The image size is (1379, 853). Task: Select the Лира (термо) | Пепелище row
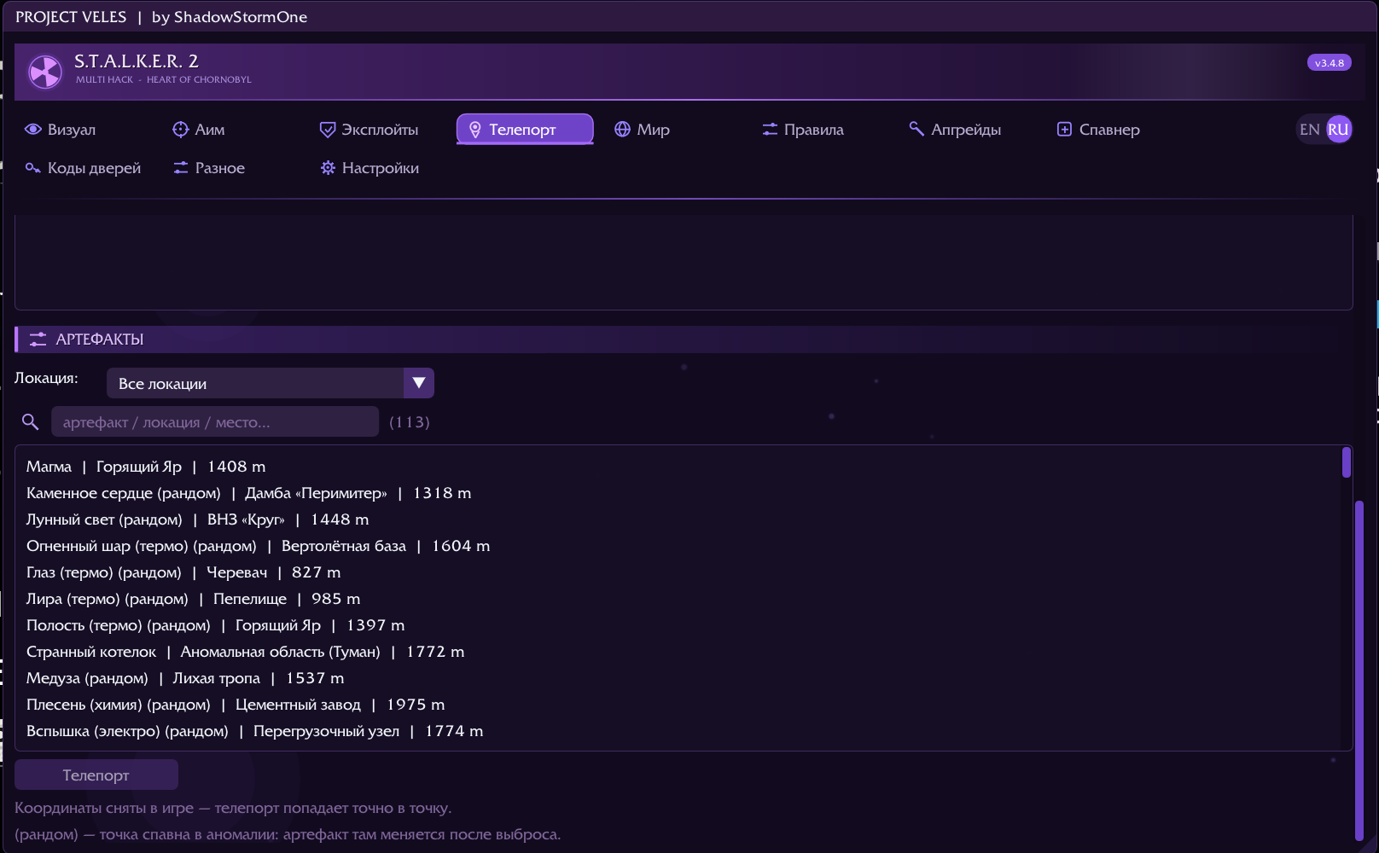(x=678, y=599)
